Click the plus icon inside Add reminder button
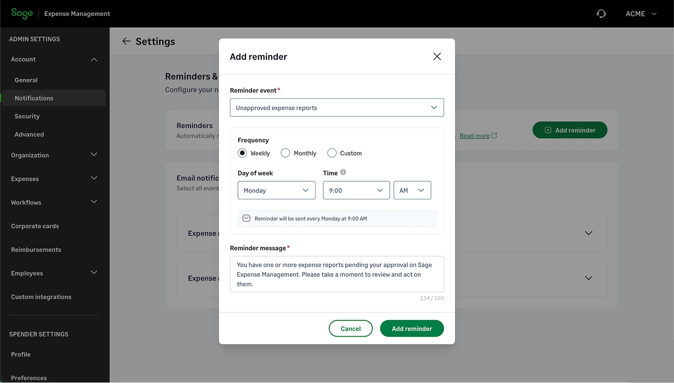The width and height of the screenshot is (674, 383). pyautogui.click(x=547, y=130)
